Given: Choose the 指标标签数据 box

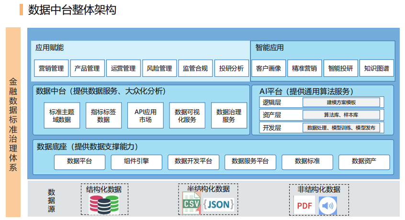Looking at the screenshot, I should [103, 116].
